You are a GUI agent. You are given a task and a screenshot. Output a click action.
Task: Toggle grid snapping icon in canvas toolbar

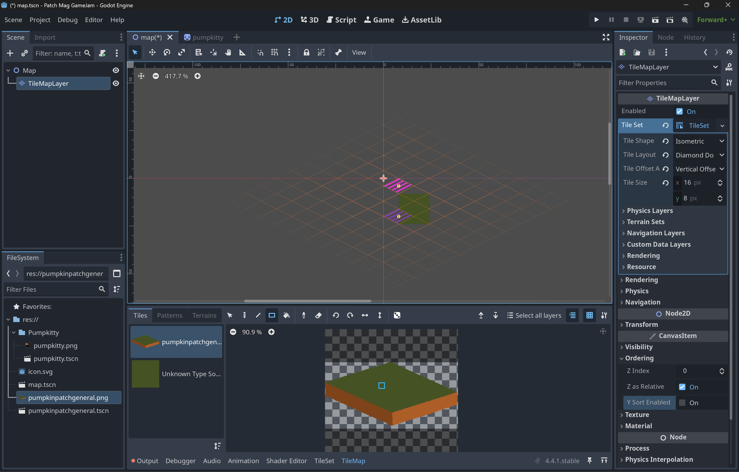274,52
